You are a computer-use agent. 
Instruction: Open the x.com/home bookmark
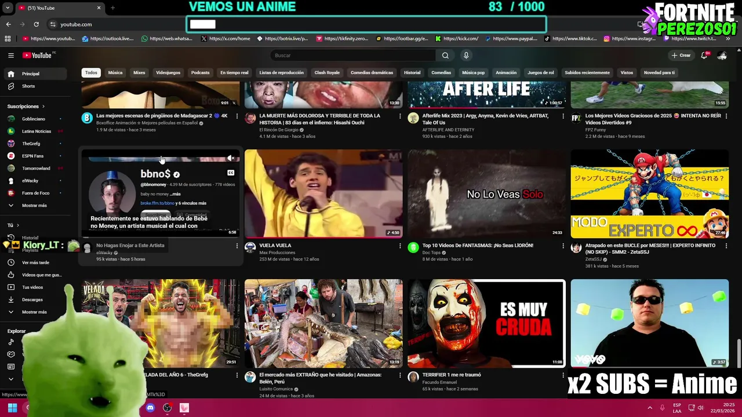[x=225, y=39]
